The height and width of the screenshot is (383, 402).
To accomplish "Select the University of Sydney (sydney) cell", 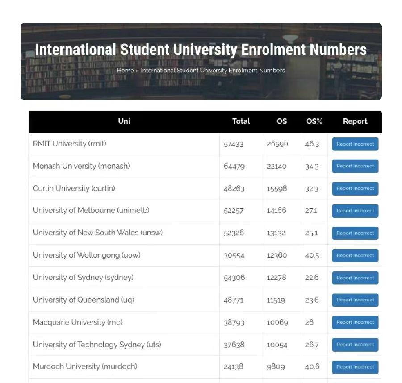I will pyautogui.click(x=124, y=278).
